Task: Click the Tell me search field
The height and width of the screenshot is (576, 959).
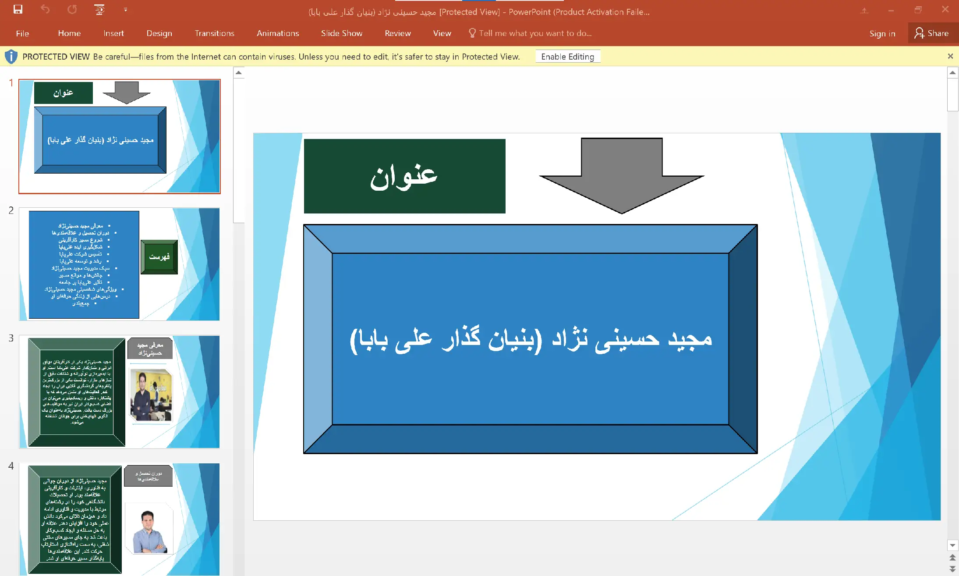Action: tap(534, 33)
